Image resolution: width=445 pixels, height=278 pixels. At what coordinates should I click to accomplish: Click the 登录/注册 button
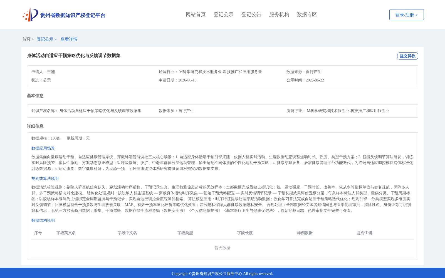(x=406, y=15)
